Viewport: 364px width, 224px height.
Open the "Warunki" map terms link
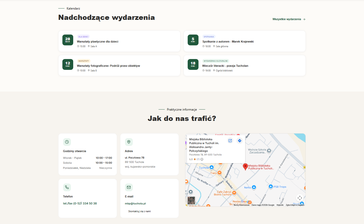click(280, 205)
